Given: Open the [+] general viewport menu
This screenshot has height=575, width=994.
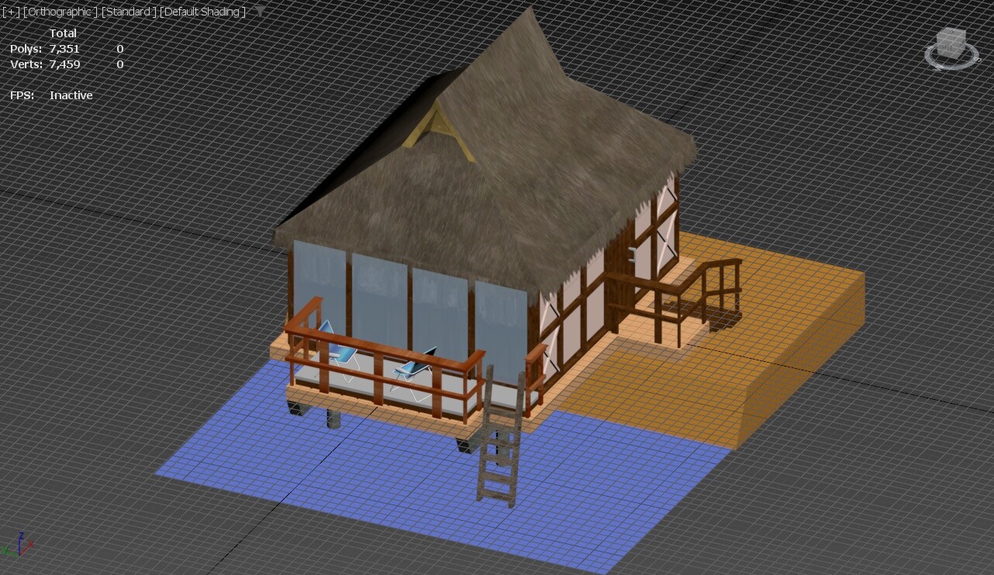Looking at the screenshot, I should tap(11, 12).
